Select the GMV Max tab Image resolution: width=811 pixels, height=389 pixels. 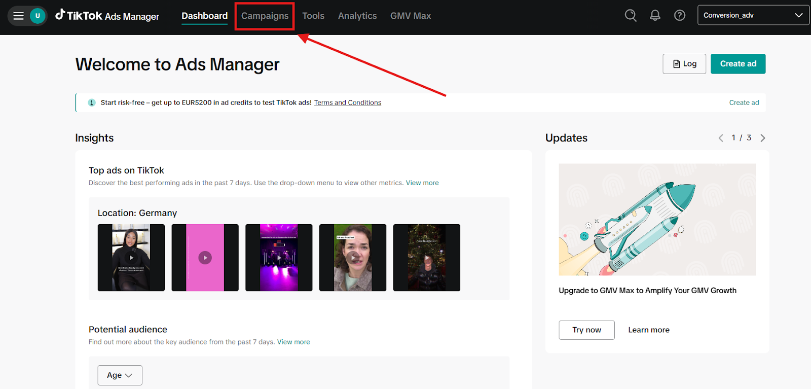click(x=411, y=16)
